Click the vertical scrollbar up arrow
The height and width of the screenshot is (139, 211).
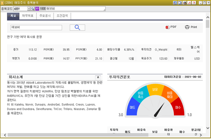(x=208, y=18)
